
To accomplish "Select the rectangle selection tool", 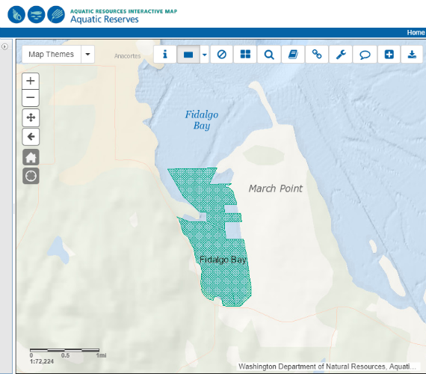I will pos(188,55).
